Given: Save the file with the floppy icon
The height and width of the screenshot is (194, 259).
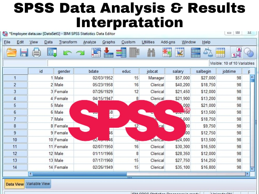Looking at the screenshot, I should tap(24, 53).
